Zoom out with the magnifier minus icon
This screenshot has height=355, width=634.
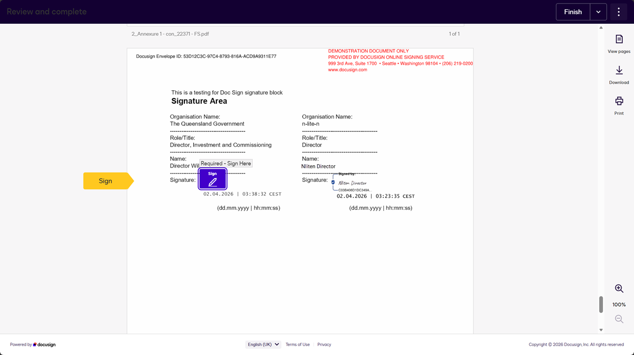tap(619, 319)
